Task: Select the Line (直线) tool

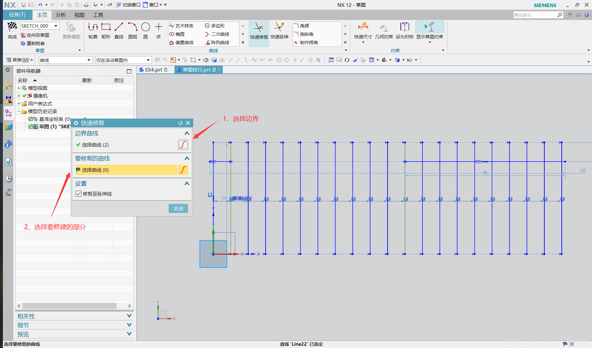Action: tap(119, 31)
